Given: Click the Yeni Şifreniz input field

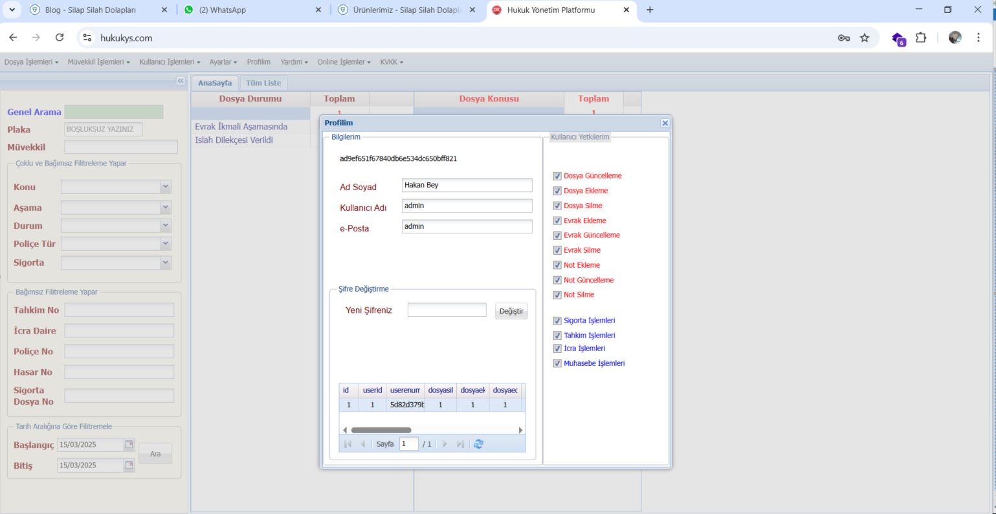Looking at the screenshot, I should coord(447,310).
